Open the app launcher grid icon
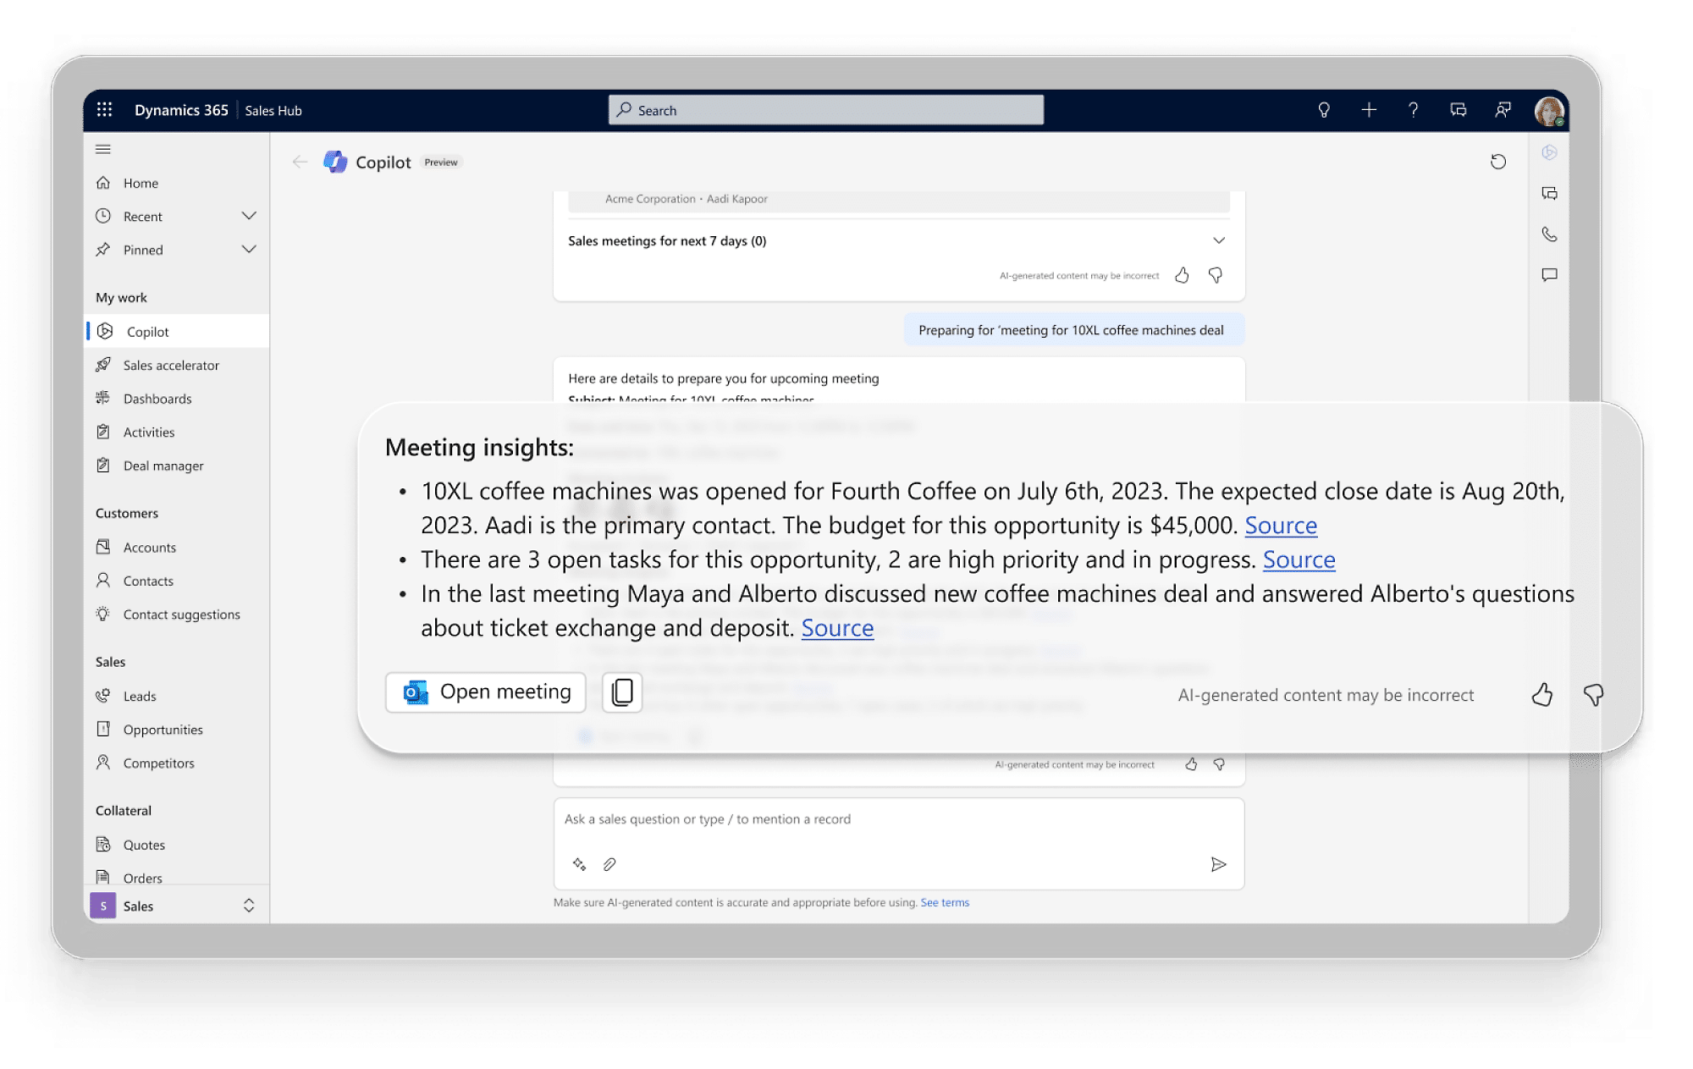The width and height of the screenshot is (1693, 1069). [x=104, y=110]
